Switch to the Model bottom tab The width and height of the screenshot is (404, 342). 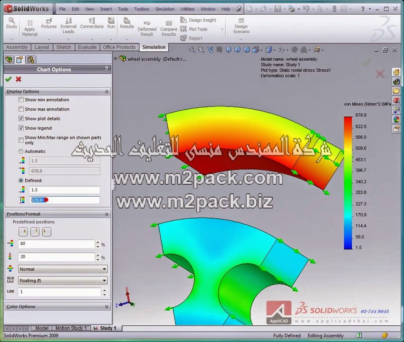point(42,328)
